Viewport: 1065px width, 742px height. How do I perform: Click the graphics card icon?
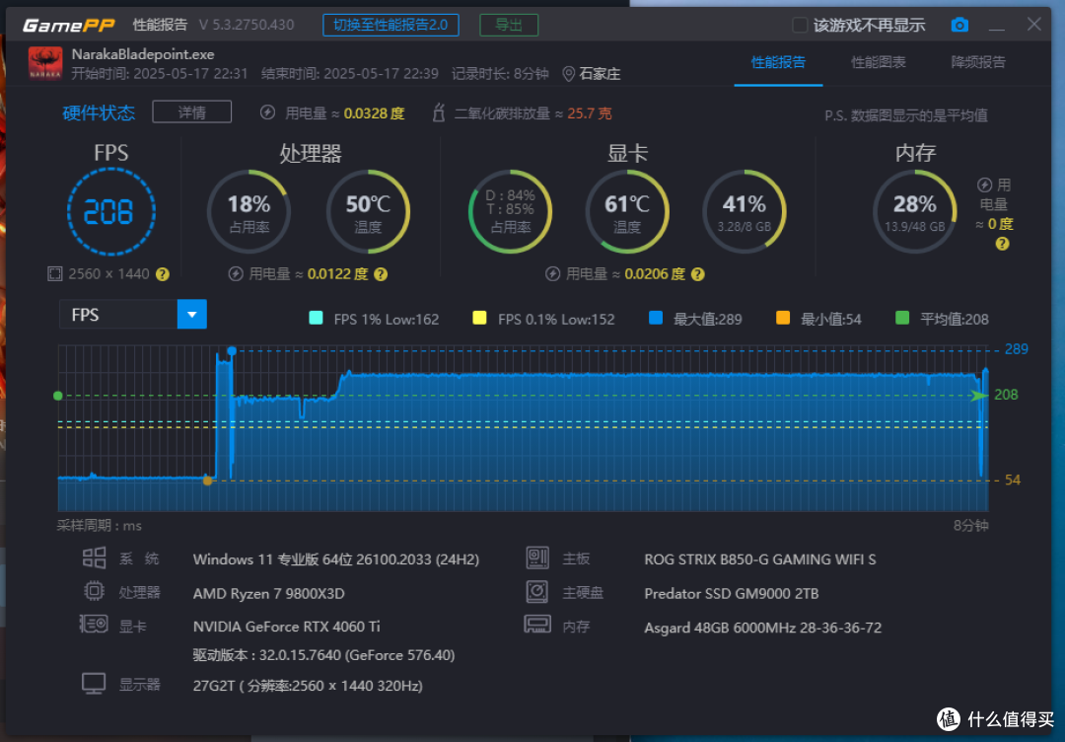tap(94, 624)
